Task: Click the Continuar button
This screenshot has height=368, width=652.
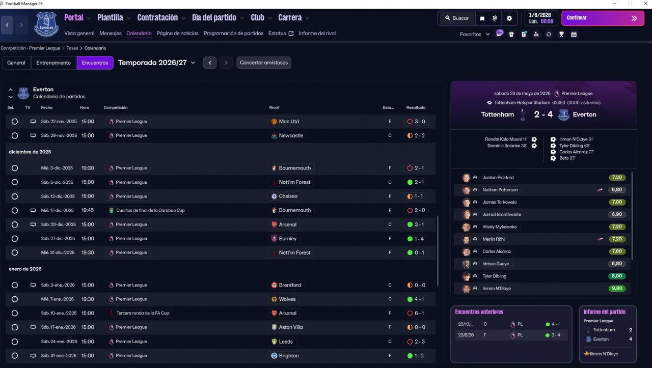Action: [x=603, y=18]
